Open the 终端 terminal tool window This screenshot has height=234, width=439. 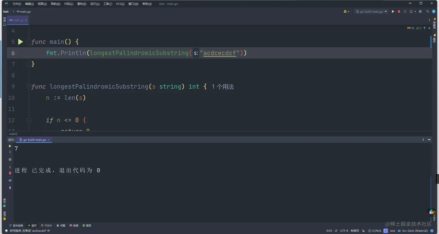[74, 226]
